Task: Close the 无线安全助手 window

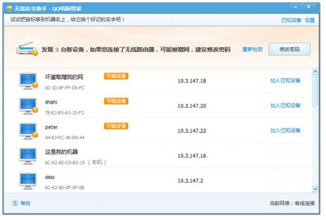Action: 309,7
